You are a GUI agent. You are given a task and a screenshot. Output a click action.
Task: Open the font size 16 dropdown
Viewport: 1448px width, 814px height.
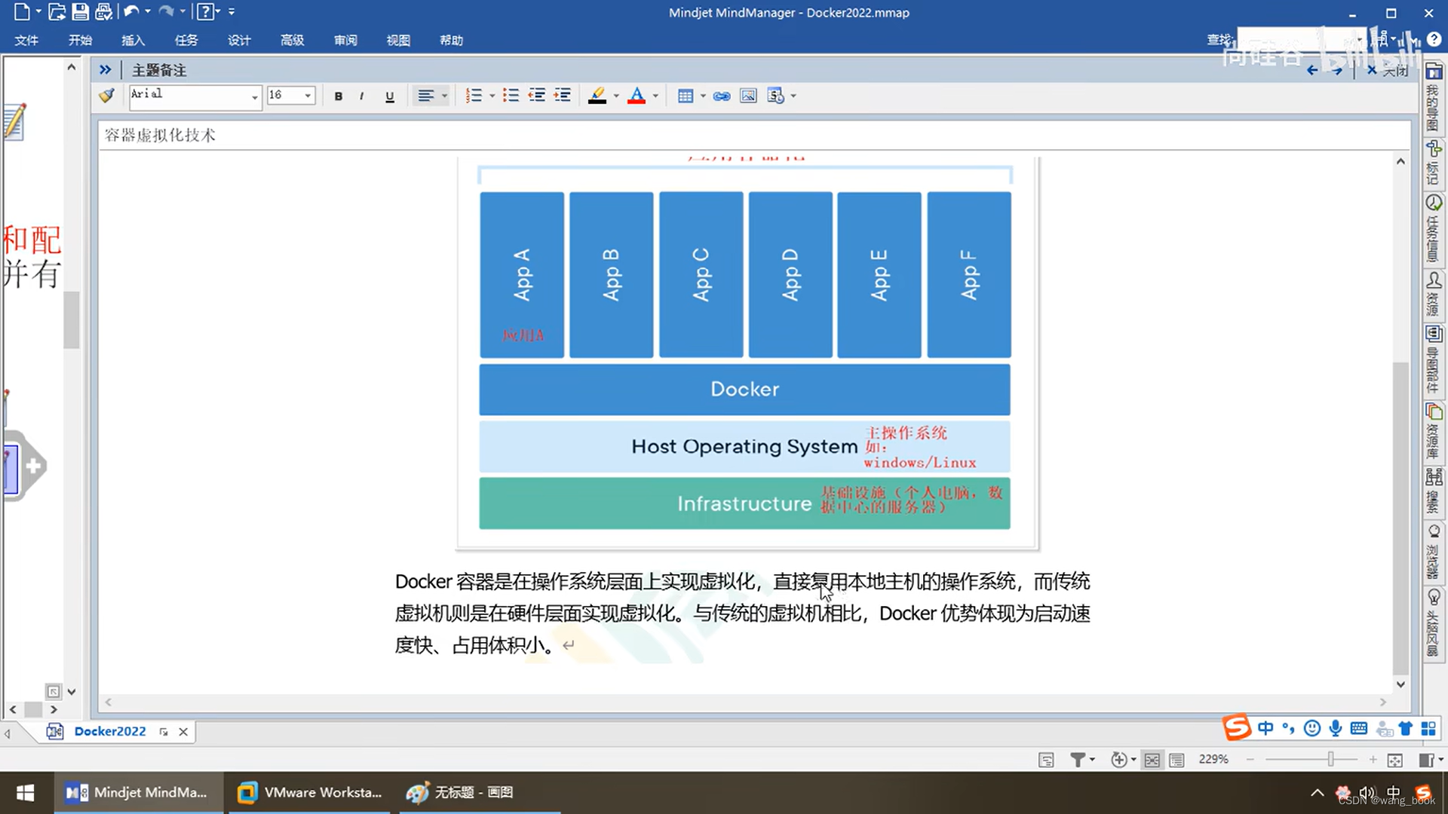pyautogui.click(x=308, y=96)
